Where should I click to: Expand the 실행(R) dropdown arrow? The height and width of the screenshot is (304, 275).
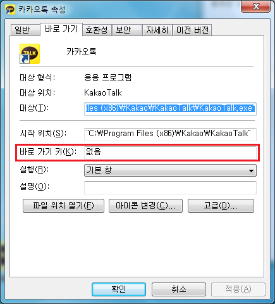(251, 170)
